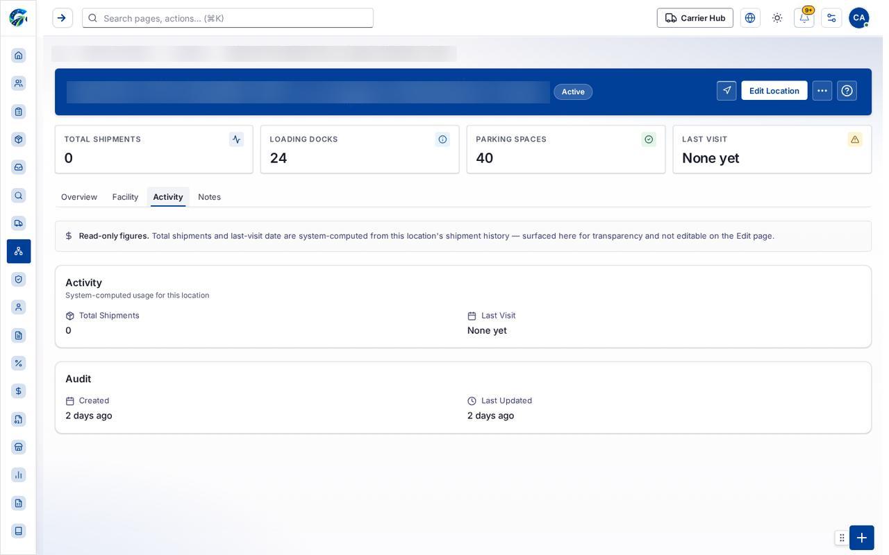Screen dimensions: 889x555
Task: Toggle the light/dark theme sun icon
Action: click(777, 18)
